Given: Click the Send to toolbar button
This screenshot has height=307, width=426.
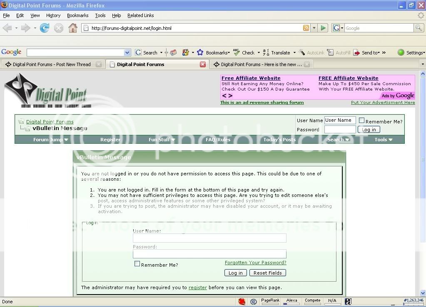Looking at the screenshot, I should pos(366,53).
